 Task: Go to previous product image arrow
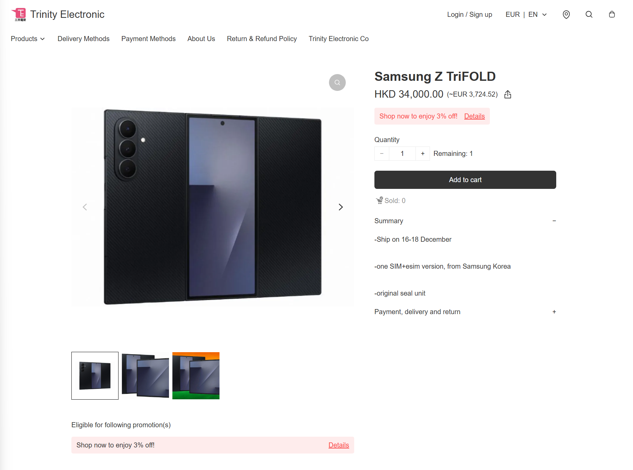[x=85, y=207]
